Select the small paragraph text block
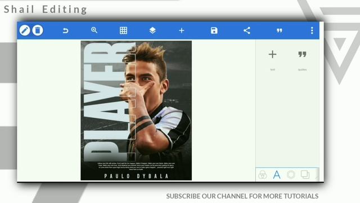Screen dimensions: 360x203 point(136,166)
